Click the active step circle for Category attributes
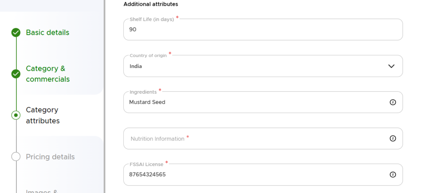Viewport: 421px width, 193px height. click(16, 115)
